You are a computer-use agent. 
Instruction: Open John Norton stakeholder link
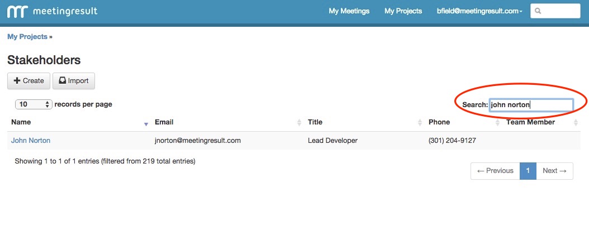click(31, 141)
